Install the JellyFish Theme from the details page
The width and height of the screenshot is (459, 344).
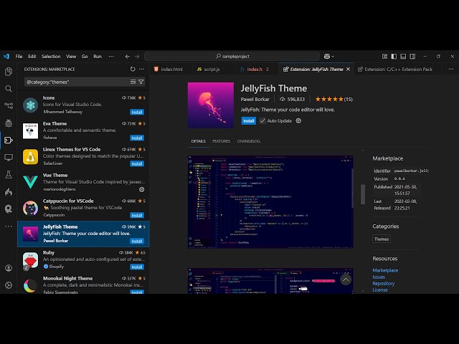click(x=248, y=121)
